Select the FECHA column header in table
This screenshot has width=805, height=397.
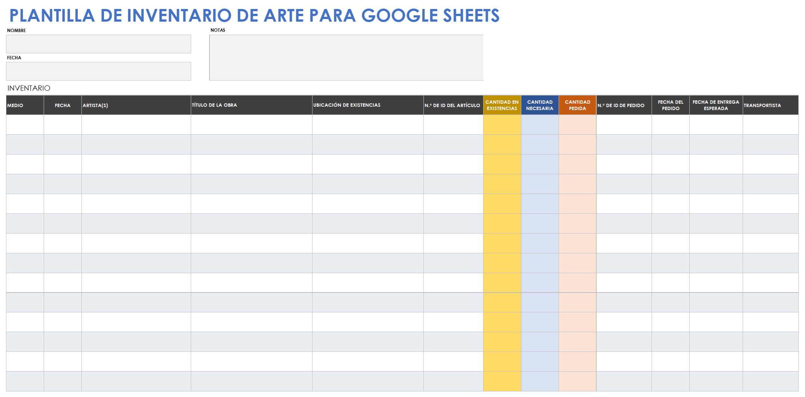(63, 105)
